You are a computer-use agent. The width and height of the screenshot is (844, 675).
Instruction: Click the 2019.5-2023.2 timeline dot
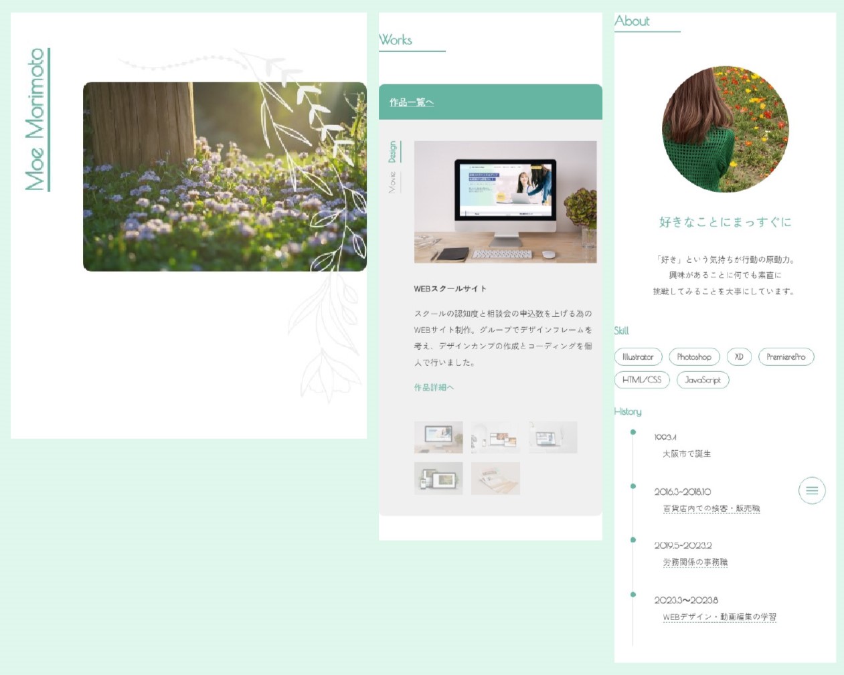click(x=633, y=540)
